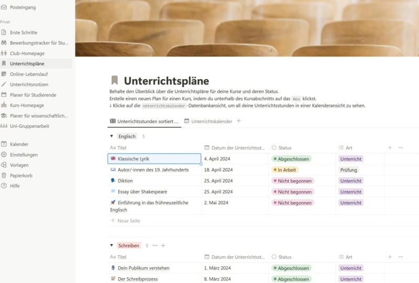419x283 pixels.
Task: Click Neu code tag in description
Action: click(296, 99)
